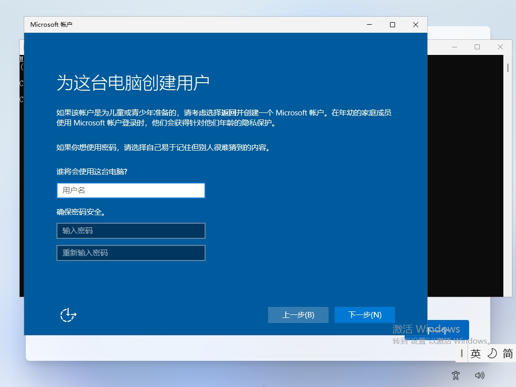Click label 谁将会使用这台电脑?
The image size is (516, 387).
click(x=92, y=171)
